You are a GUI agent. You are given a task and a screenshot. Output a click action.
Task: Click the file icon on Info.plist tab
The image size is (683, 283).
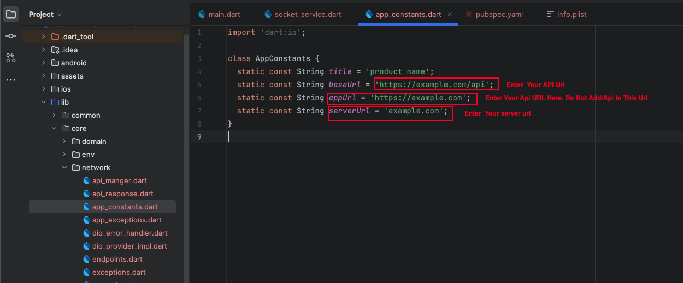pyautogui.click(x=549, y=14)
